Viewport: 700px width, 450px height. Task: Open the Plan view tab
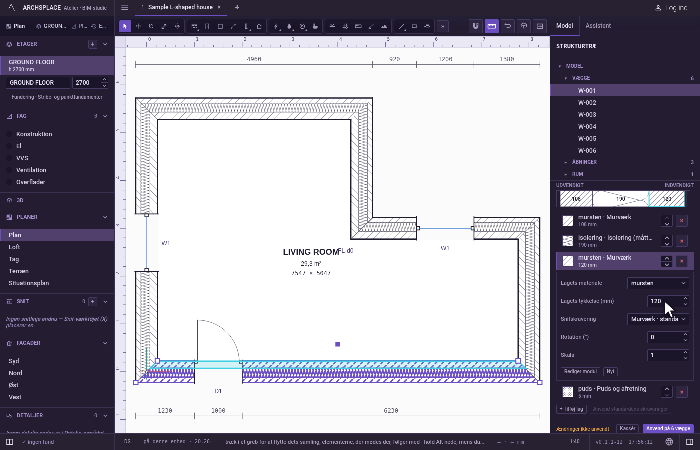(15, 26)
